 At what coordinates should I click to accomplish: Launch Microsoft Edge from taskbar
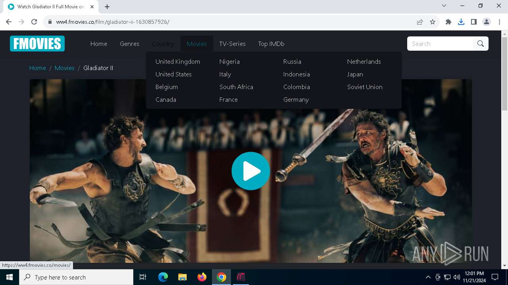click(x=163, y=277)
